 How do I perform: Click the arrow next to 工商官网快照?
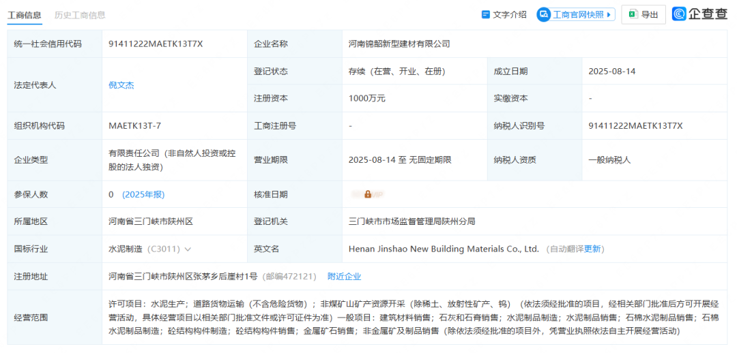click(609, 14)
